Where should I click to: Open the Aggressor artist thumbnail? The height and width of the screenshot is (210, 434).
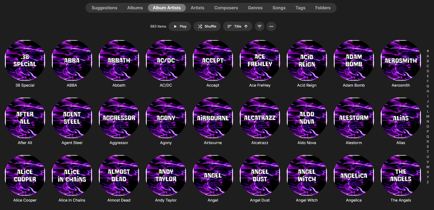click(119, 118)
